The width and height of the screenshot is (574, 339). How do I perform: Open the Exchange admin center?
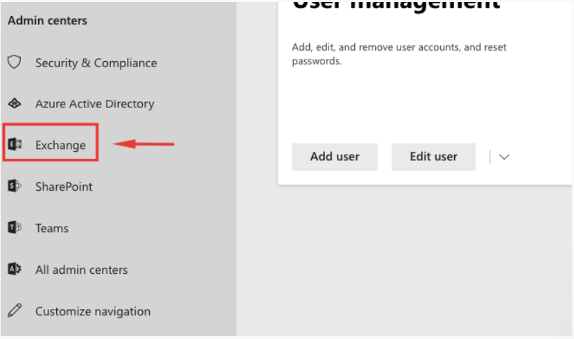60,146
